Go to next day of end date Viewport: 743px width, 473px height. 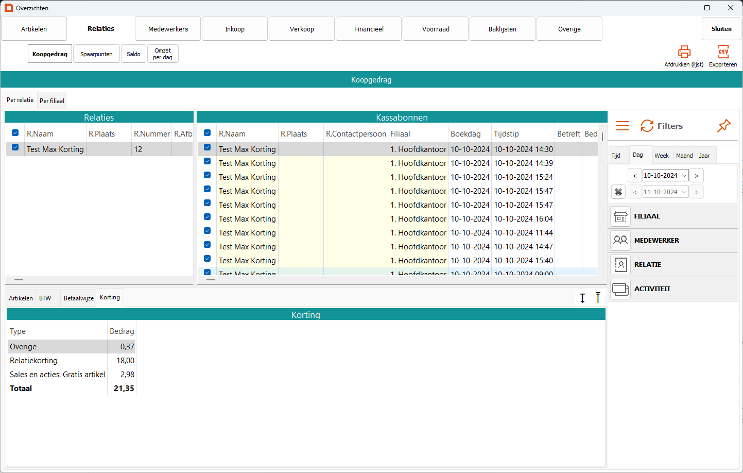click(697, 192)
